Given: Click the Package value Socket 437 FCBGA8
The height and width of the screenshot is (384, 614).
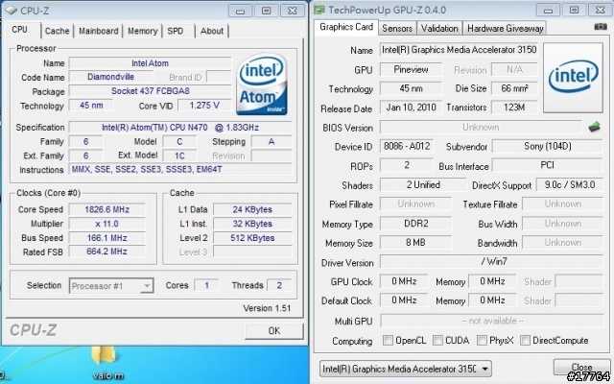Looking at the screenshot, I should point(150,91).
